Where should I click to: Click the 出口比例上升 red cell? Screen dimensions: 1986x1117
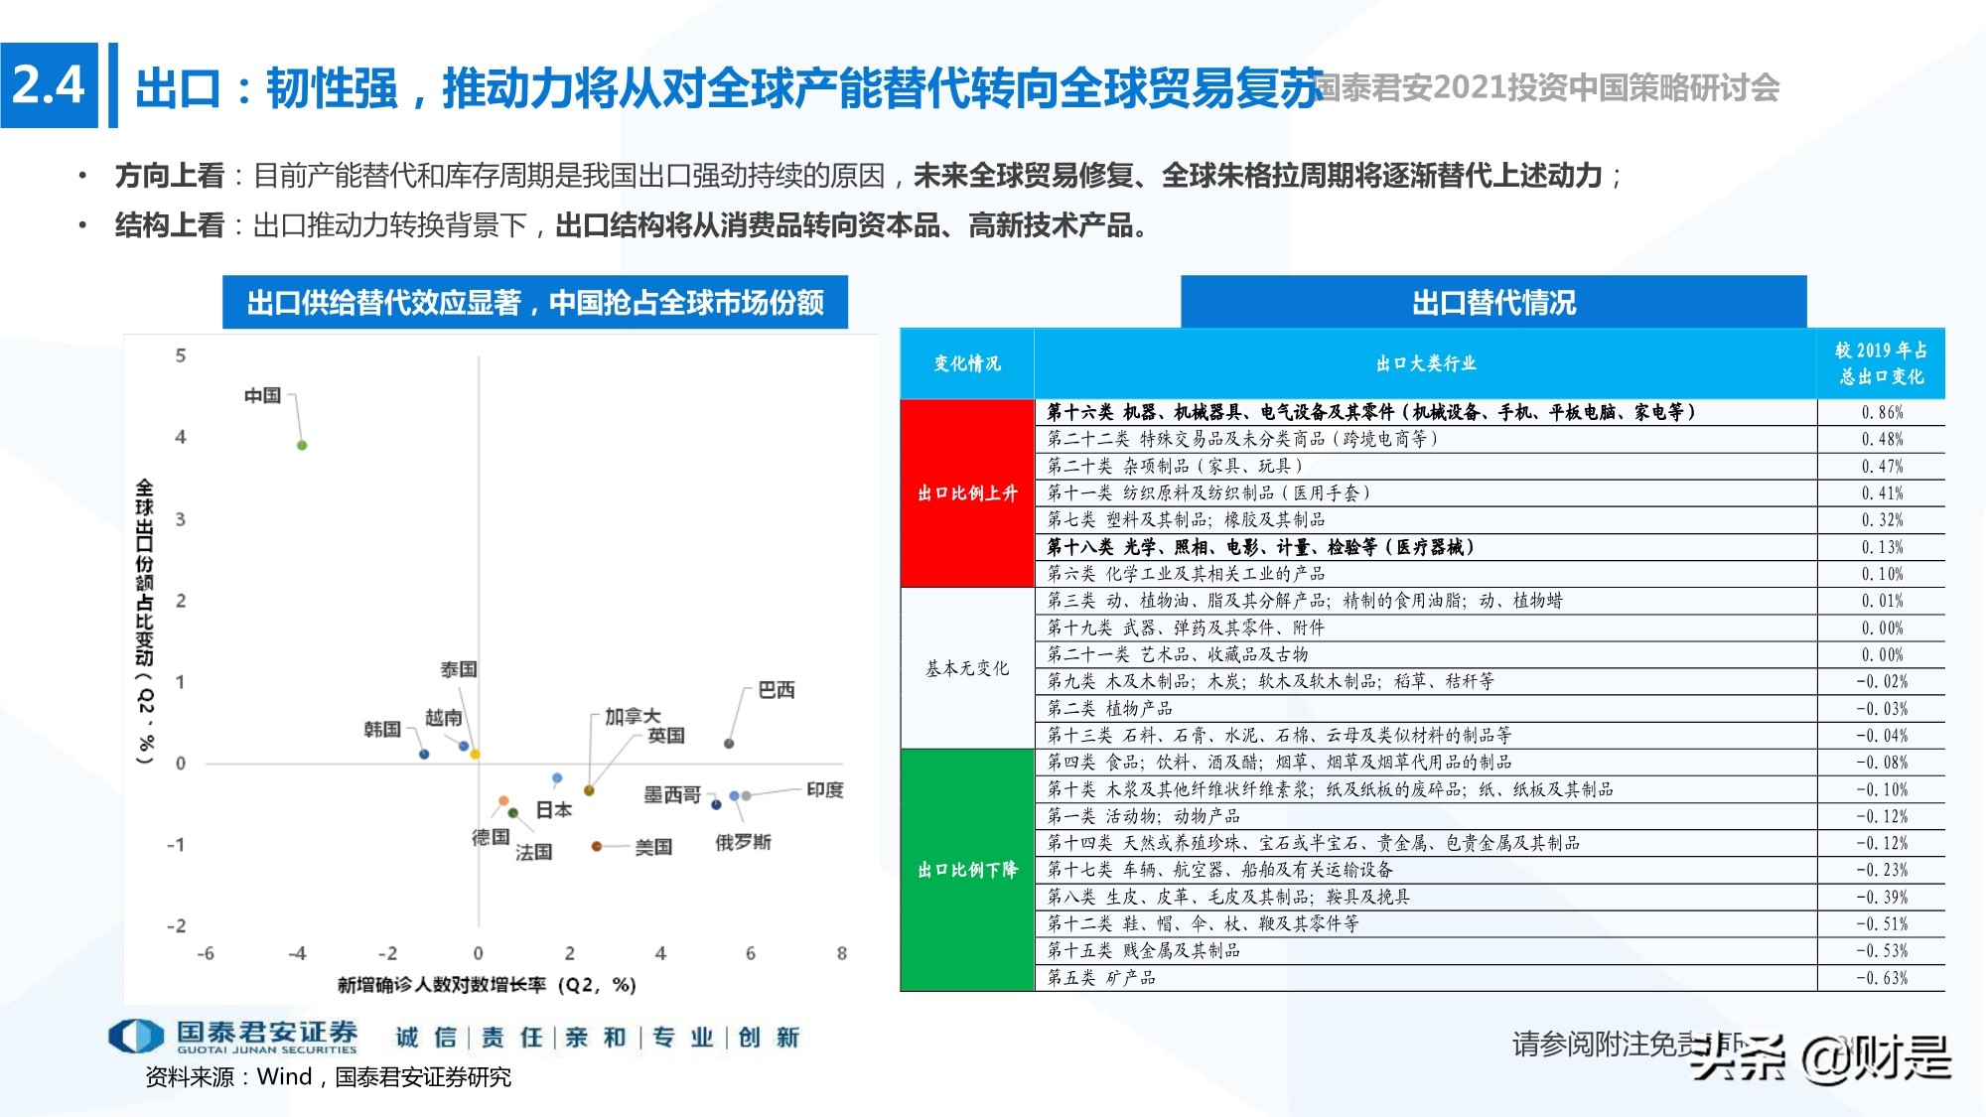(x=967, y=493)
